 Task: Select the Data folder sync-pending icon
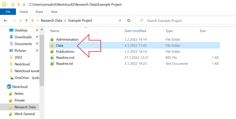coord(52,45)
